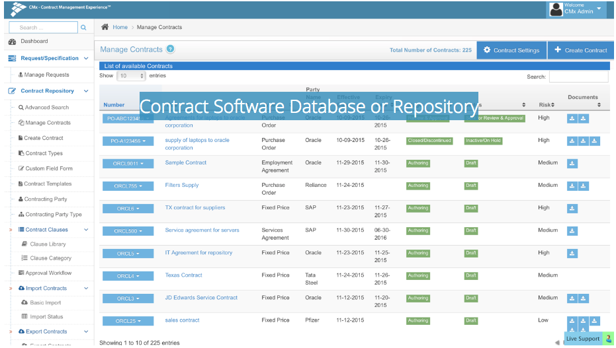Viewport: 616px width, 348px height.
Task: Download second document of Filters Supply row
Action: 584,186
